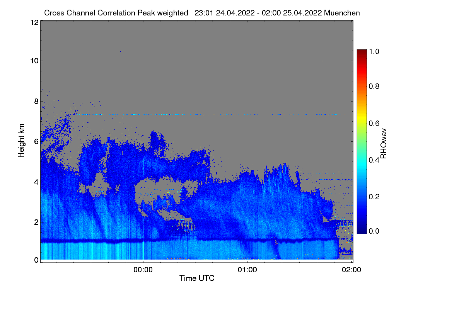Click the 'Time UTC' x-axis label
Viewport: 464px width, 309px height.
(197, 278)
